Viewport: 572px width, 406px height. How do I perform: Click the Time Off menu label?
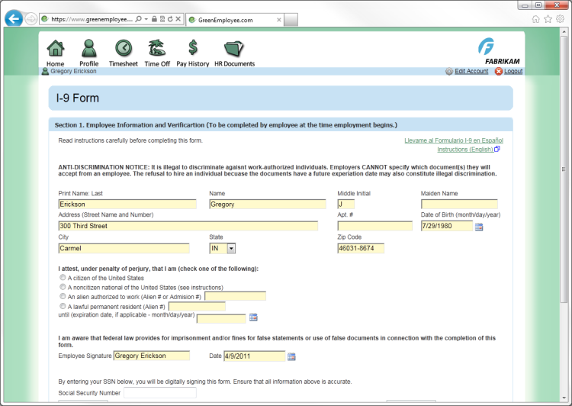[157, 64]
